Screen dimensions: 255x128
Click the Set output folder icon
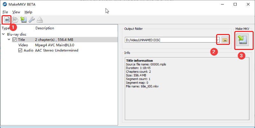225,40
